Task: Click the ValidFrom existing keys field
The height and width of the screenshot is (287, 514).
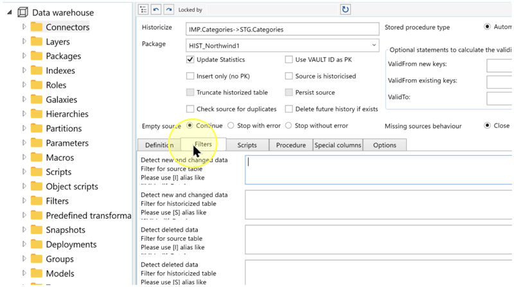Action: 499,82
